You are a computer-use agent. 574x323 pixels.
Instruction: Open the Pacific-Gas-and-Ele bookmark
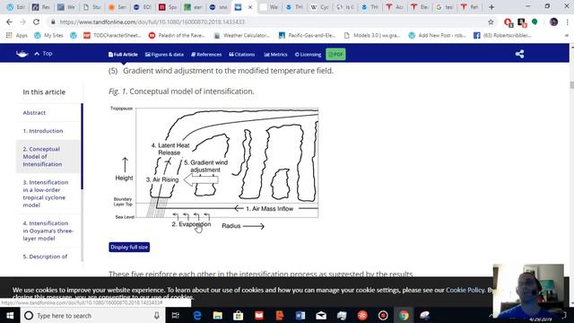(x=307, y=36)
